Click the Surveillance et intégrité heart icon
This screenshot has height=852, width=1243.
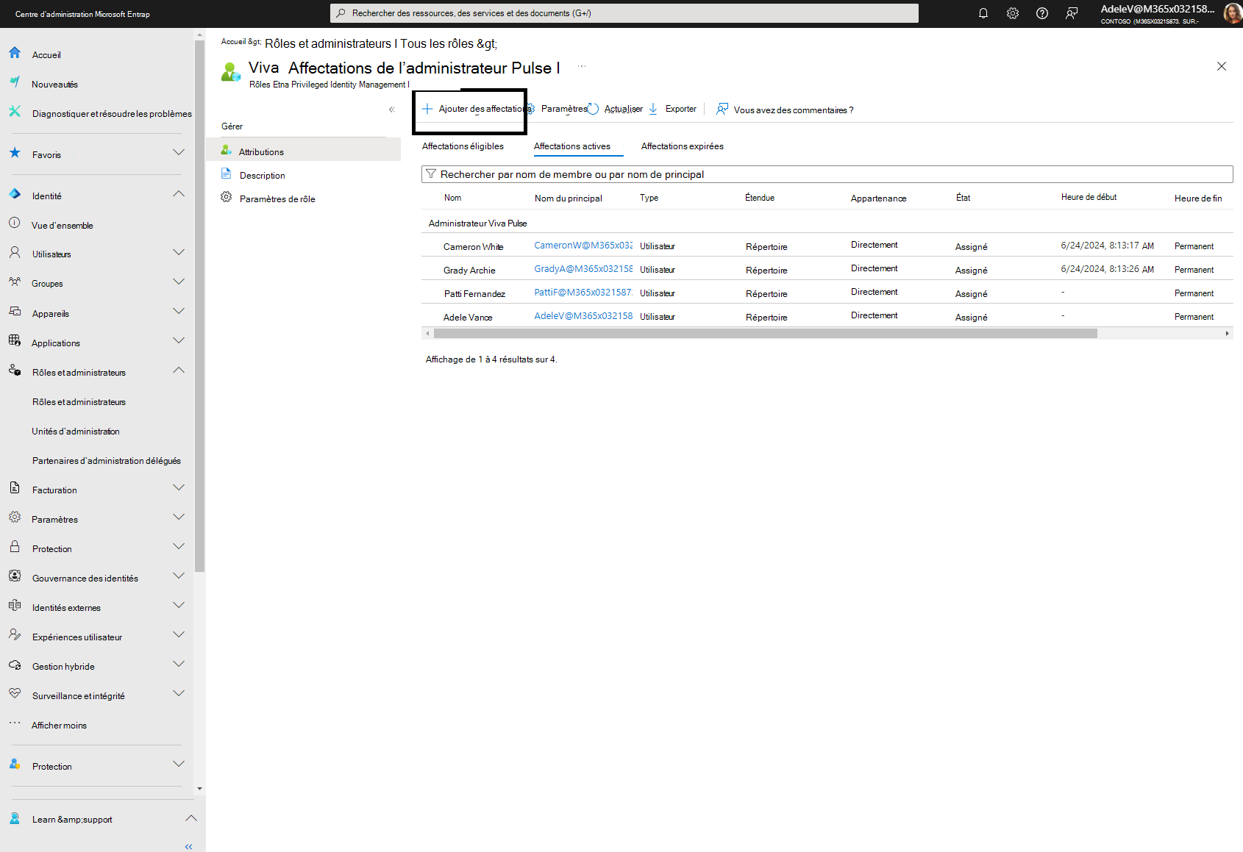click(x=15, y=693)
